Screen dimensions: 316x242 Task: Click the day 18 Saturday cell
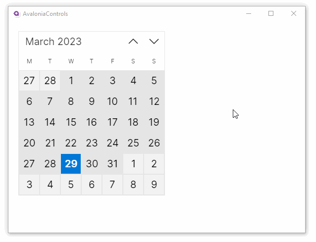coord(133,122)
